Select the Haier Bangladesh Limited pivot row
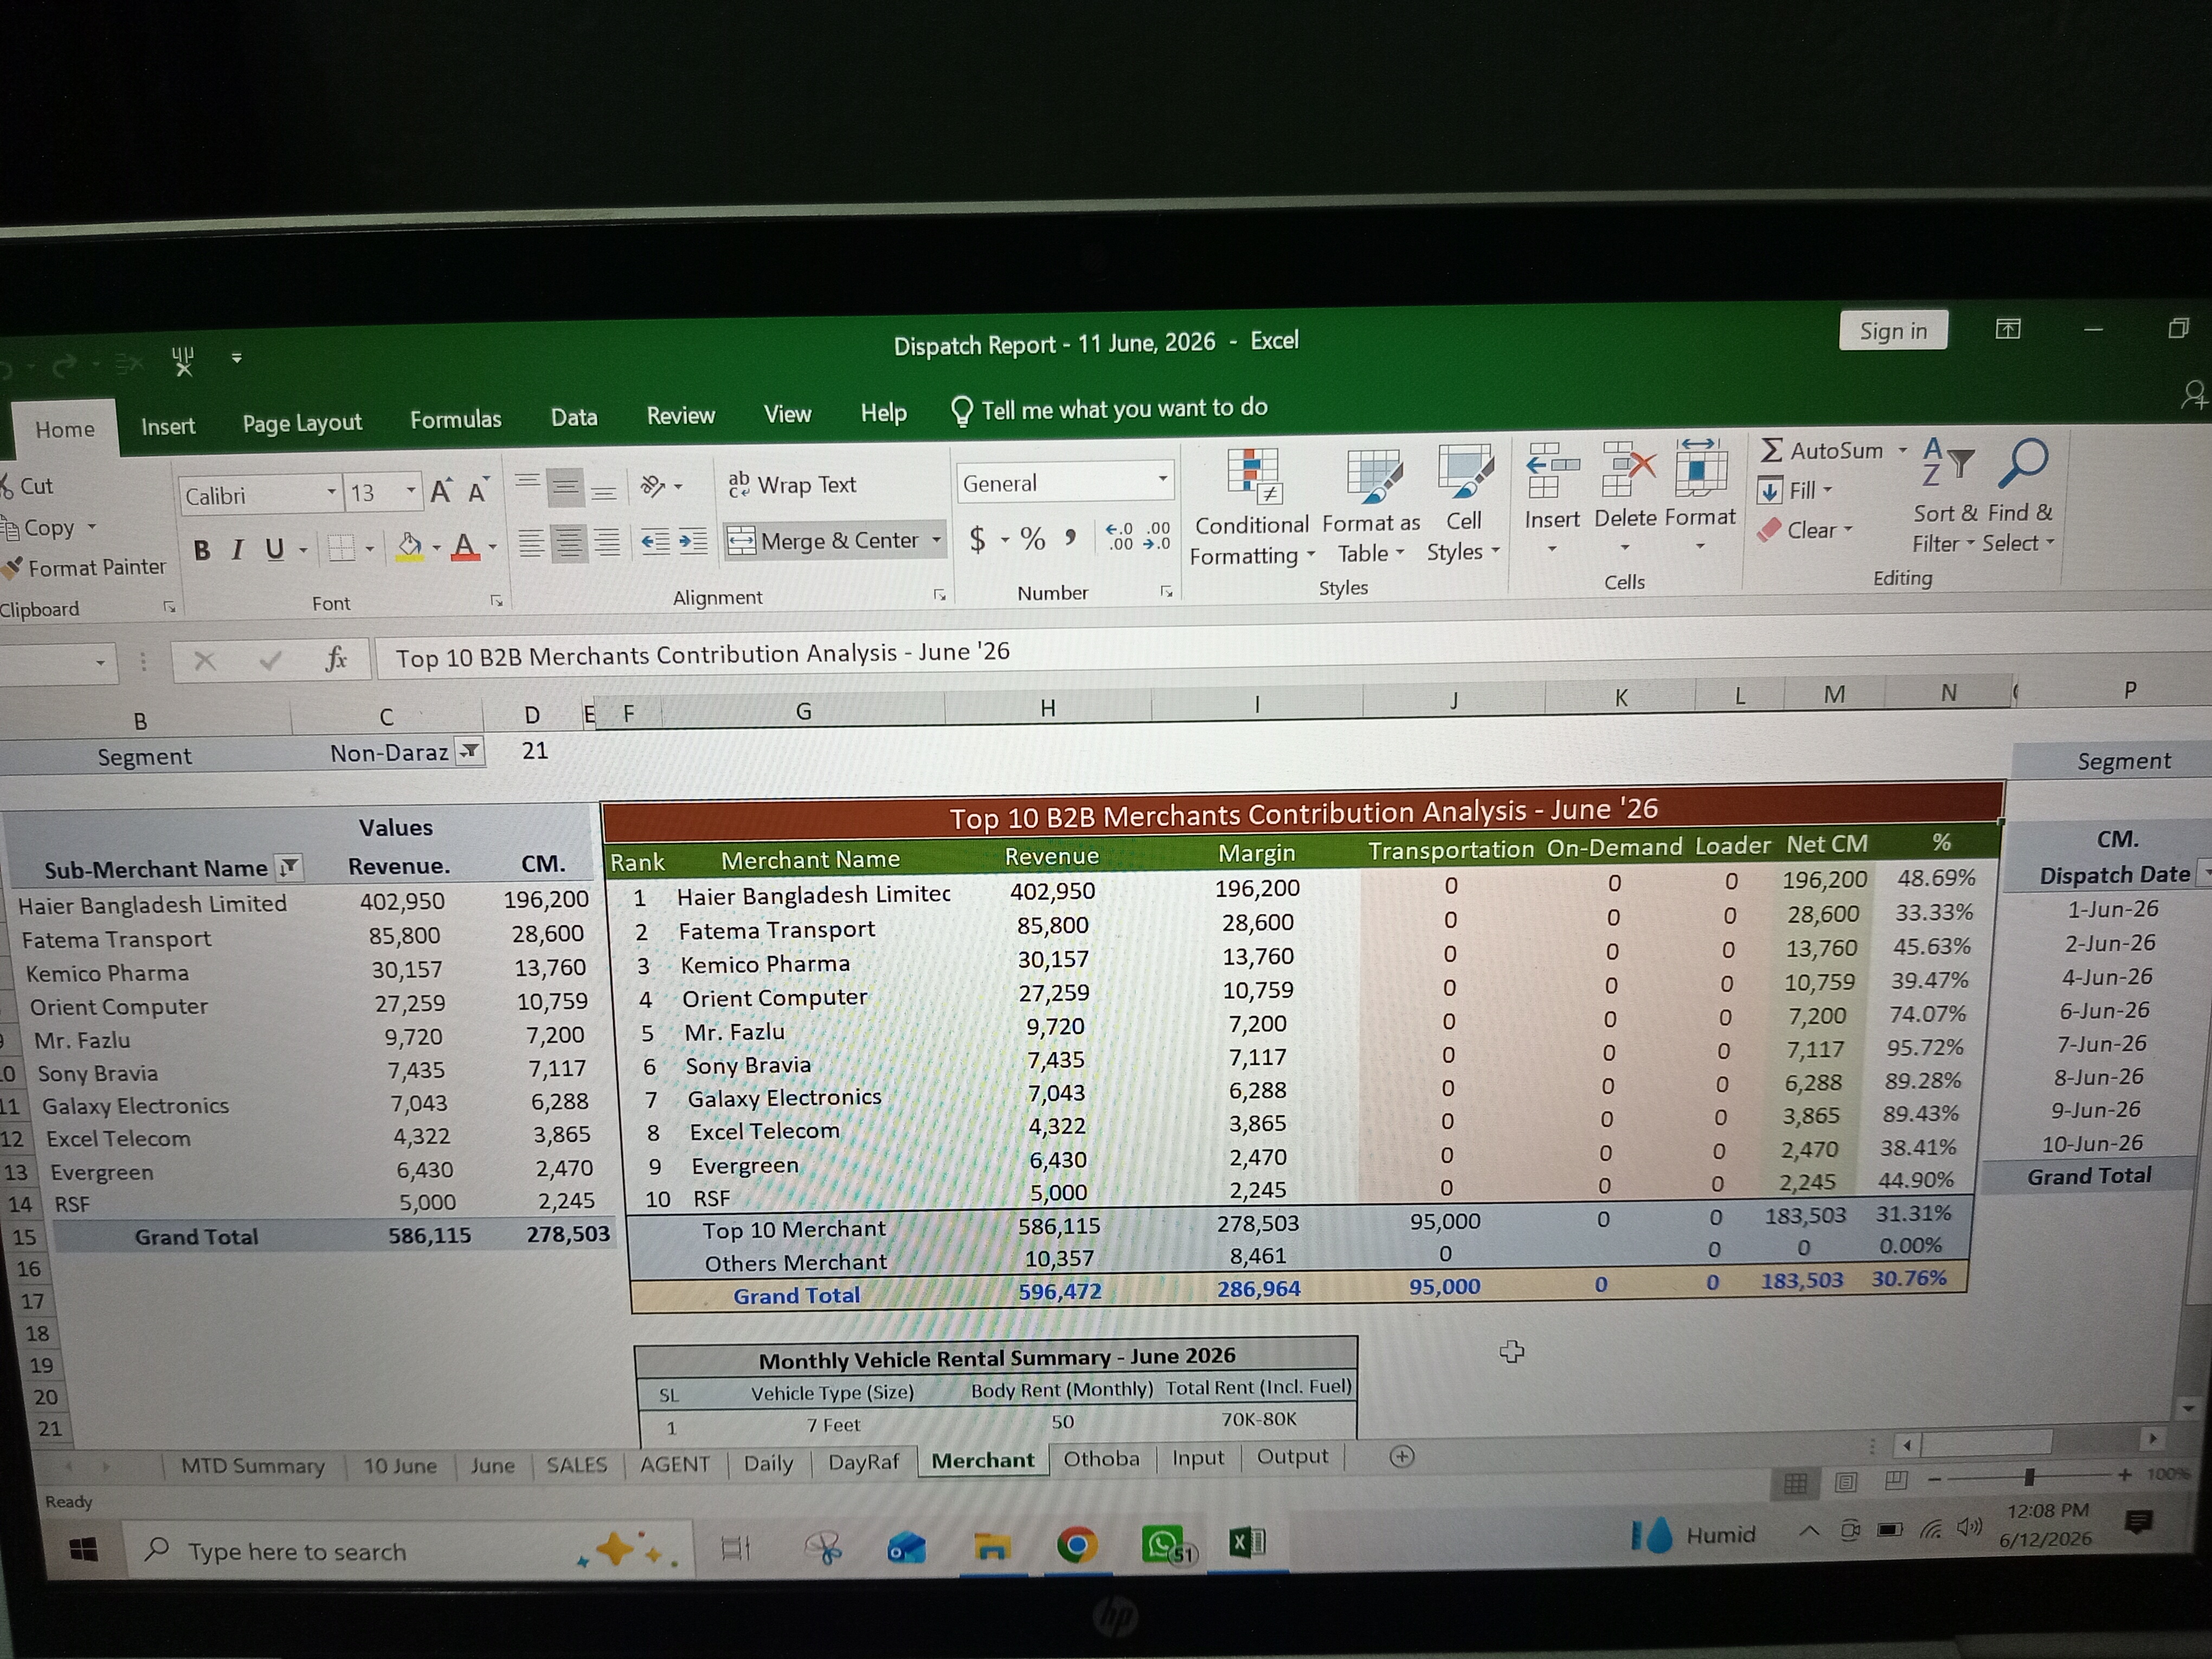Viewport: 2212px width, 1659px height. click(x=152, y=904)
